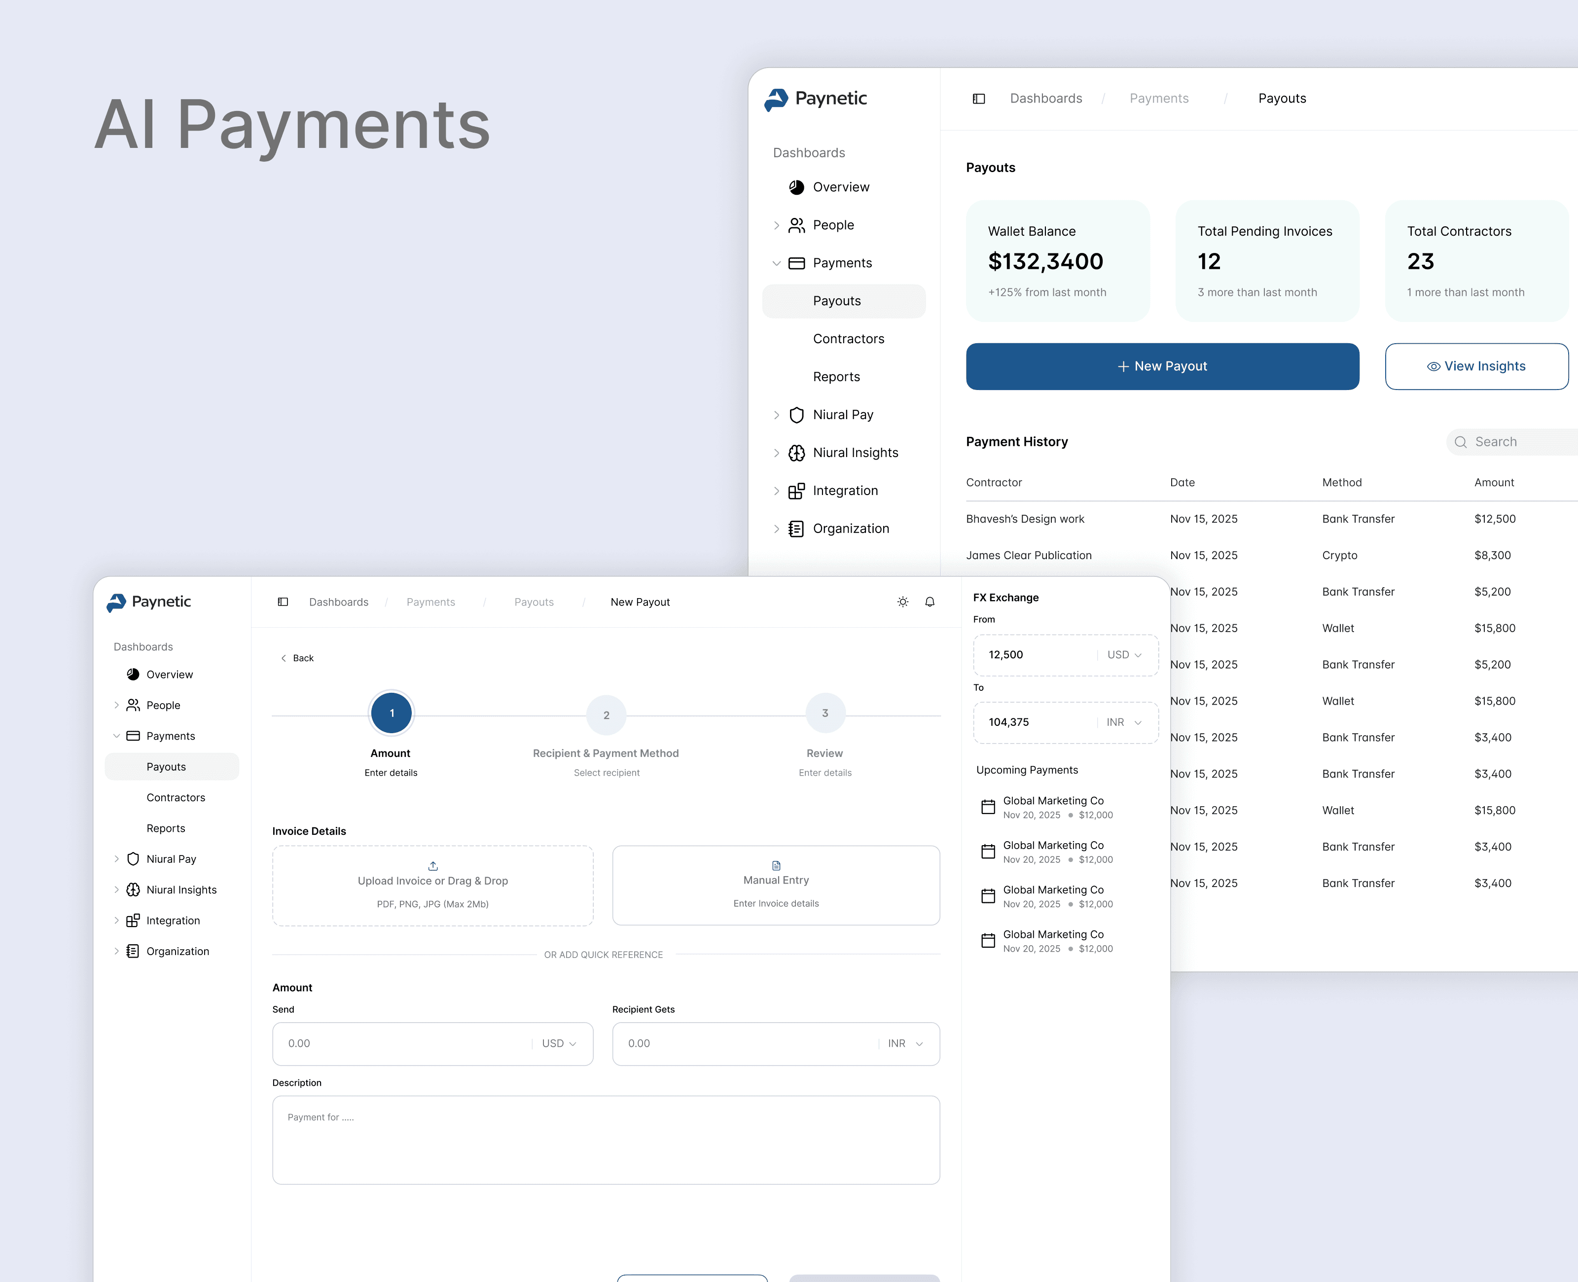Click the Integration icon in back sidebar

point(796,491)
